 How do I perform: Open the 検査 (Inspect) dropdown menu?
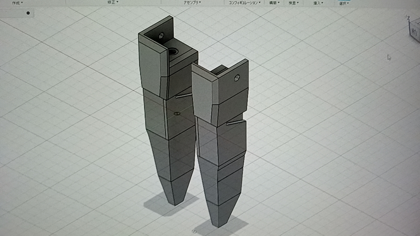coord(293,3)
